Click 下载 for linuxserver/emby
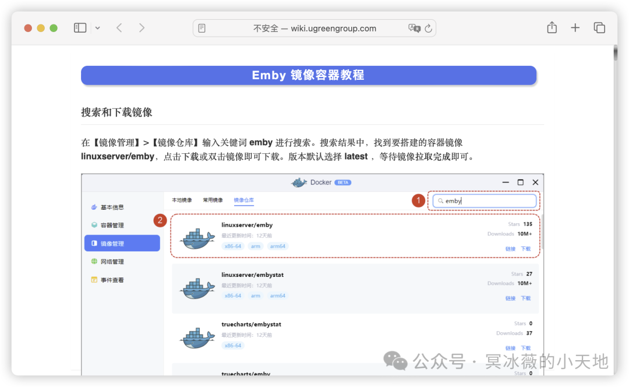 tap(525, 249)
